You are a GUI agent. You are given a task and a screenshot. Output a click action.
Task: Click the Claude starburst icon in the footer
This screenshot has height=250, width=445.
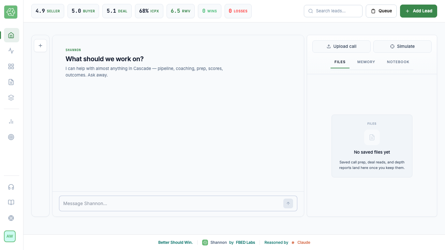pyautogui.click(x=293, y=243)
